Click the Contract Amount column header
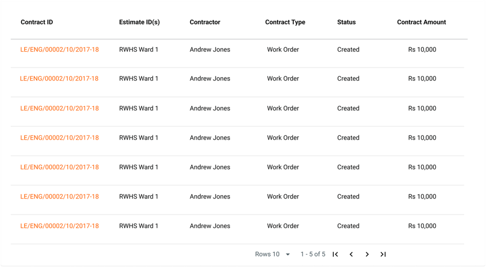This screenshot has height=267, width=486. pyautogui.click(x=422, y=22)
